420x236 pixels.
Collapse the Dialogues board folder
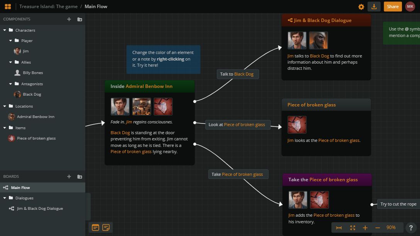[5, 198]
